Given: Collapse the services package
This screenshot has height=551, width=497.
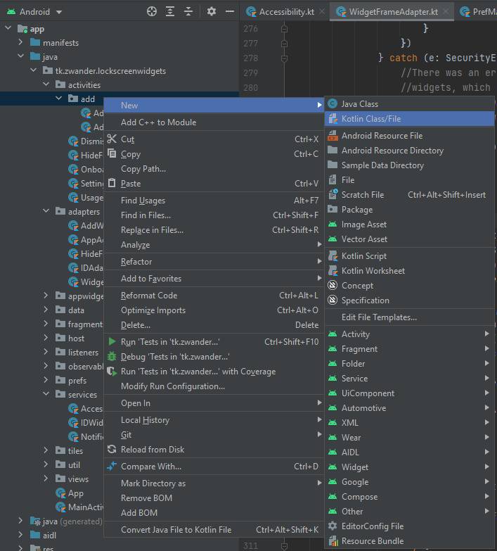Looking at the screenshot, I should [46, 393].
